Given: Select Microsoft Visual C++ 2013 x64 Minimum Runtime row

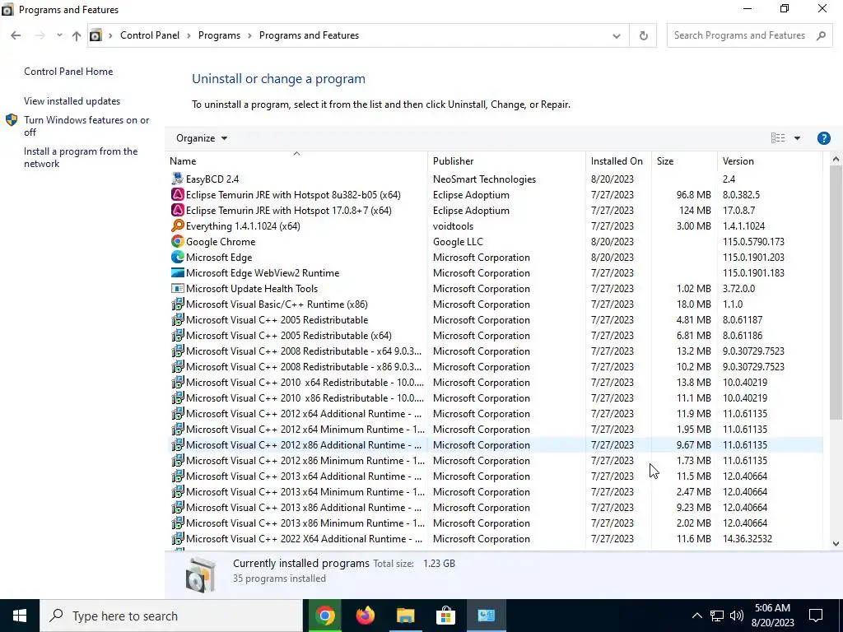Looking at the screenshot, I should [x=495, y=491].
